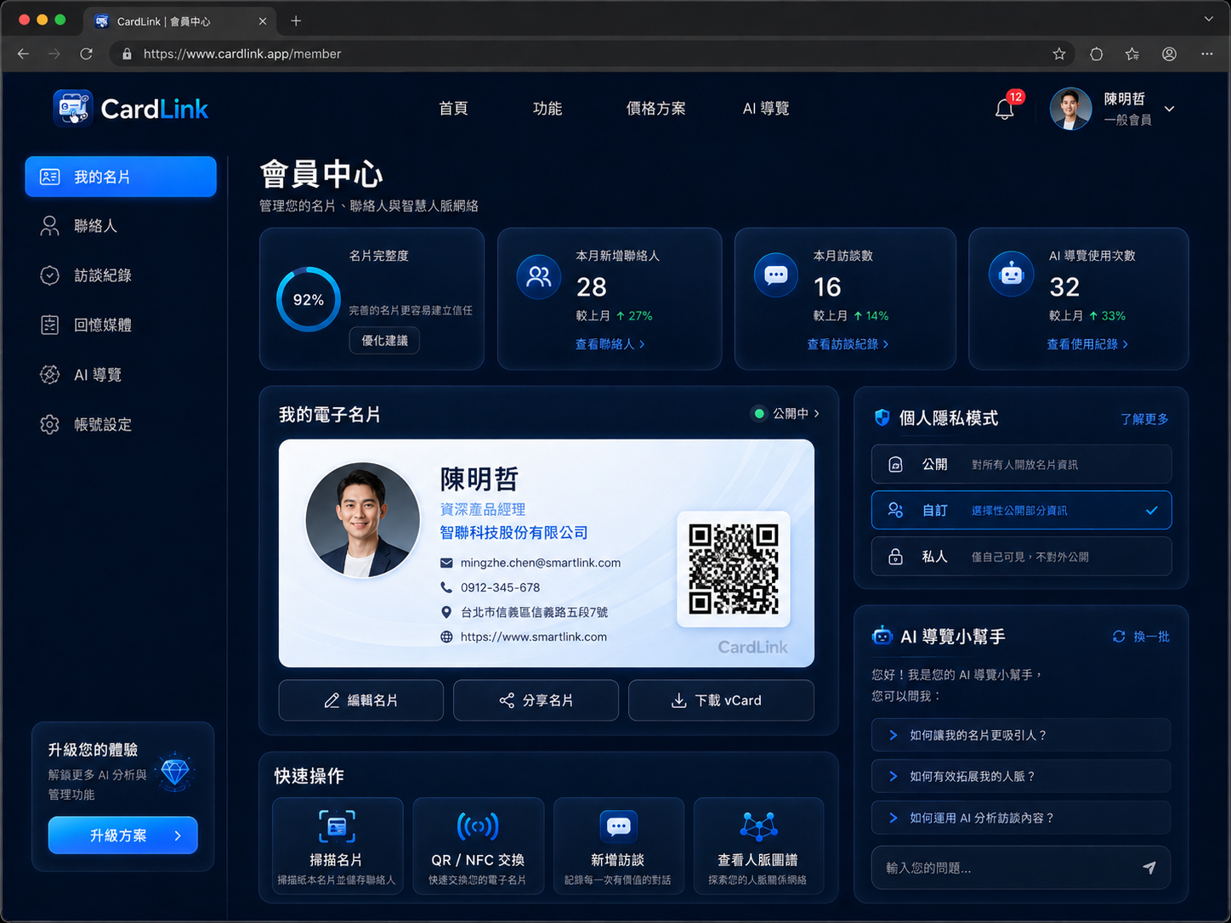Expand the user account dropdown chevron
This screenshot has width=1231, height=923.
point(1170,109)
